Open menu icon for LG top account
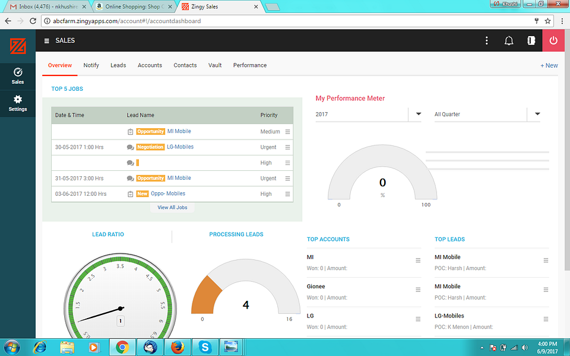Viewport: 570px width, 356px height. 418,319
